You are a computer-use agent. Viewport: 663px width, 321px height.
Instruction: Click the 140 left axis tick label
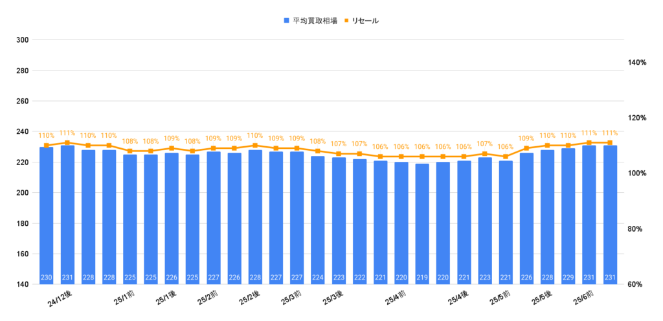[22, 284]
